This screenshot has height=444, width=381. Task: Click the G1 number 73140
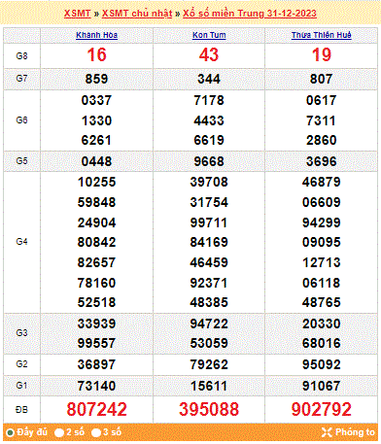96,386
